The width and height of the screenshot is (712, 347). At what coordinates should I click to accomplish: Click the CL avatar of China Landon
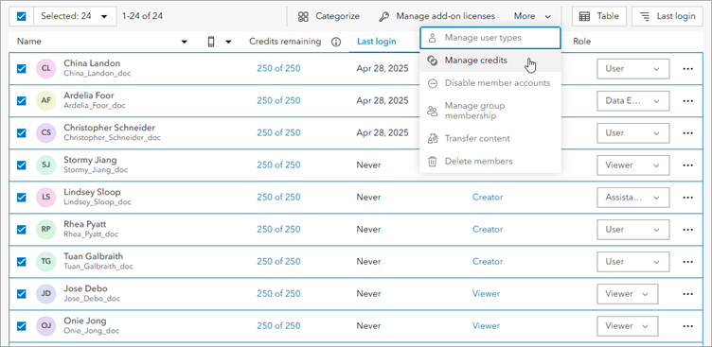point(45,68)
